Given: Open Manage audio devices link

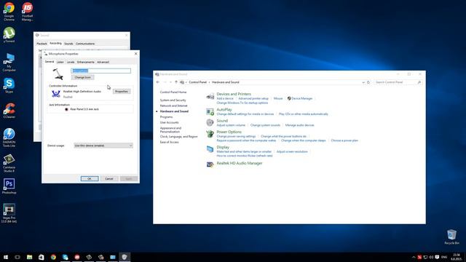Looking at the screenshot, I should (299, 125).
